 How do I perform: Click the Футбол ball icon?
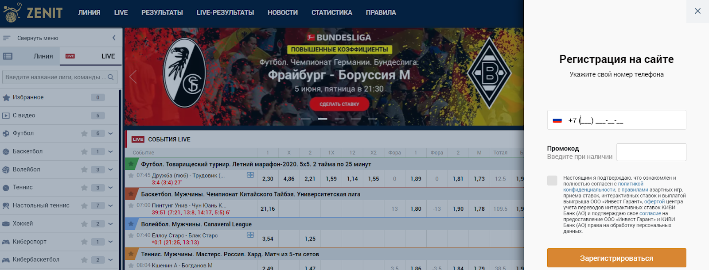coord(6,133)
